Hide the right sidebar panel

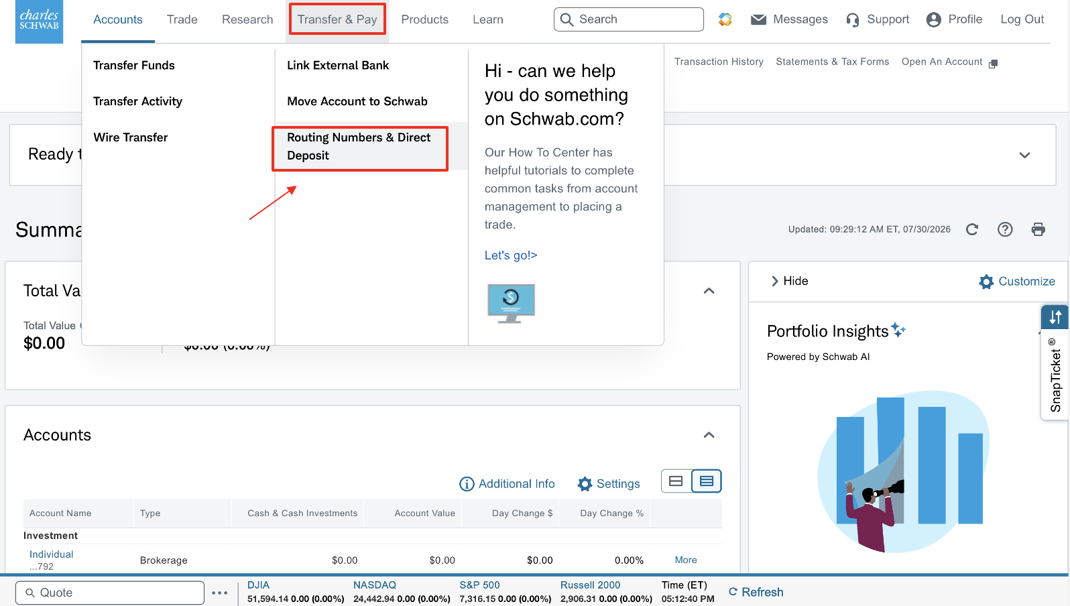(789, 281)
